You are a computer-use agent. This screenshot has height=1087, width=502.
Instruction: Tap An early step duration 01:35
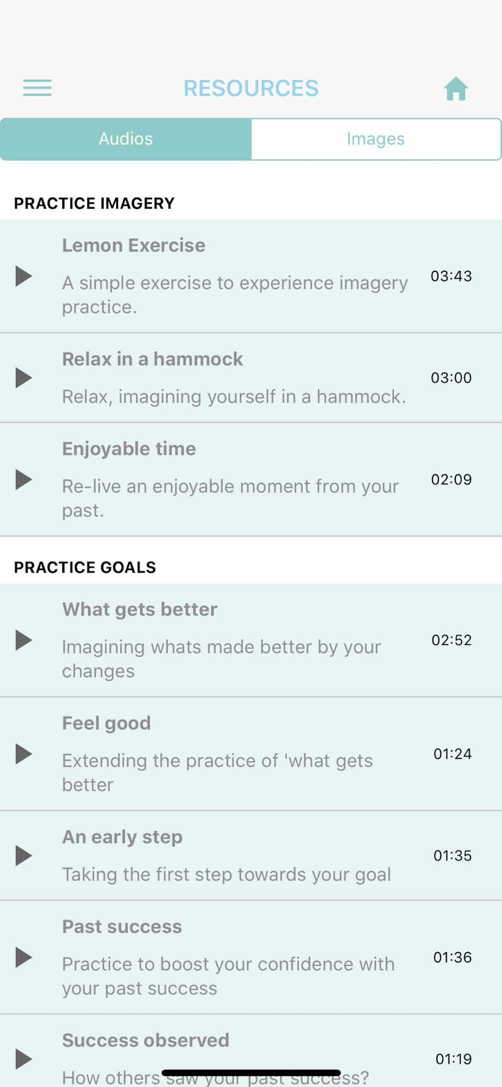(x=453, y=855)
